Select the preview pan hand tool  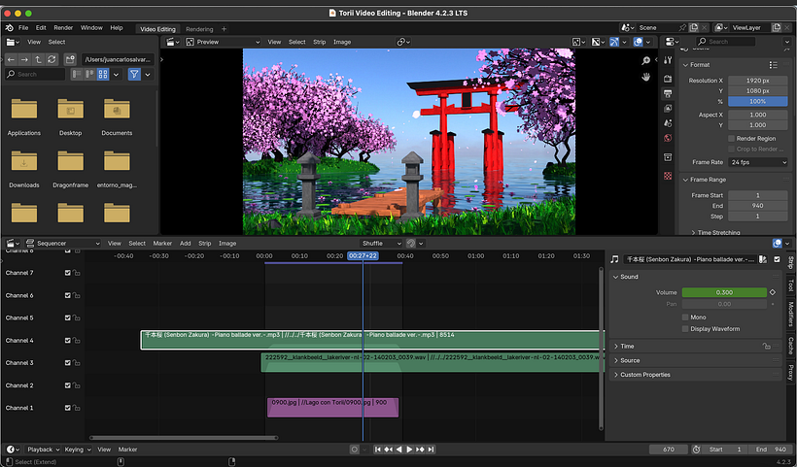coord(646,77)
